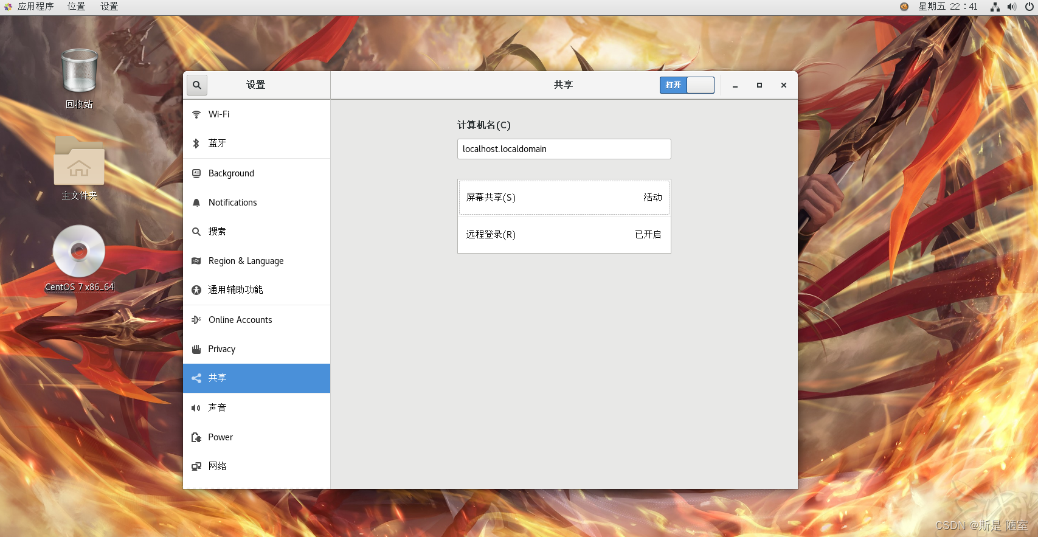
Task: Select 通用辅助功能 accessibility panel
Action: pyautogui.click(x=257, y=290)
